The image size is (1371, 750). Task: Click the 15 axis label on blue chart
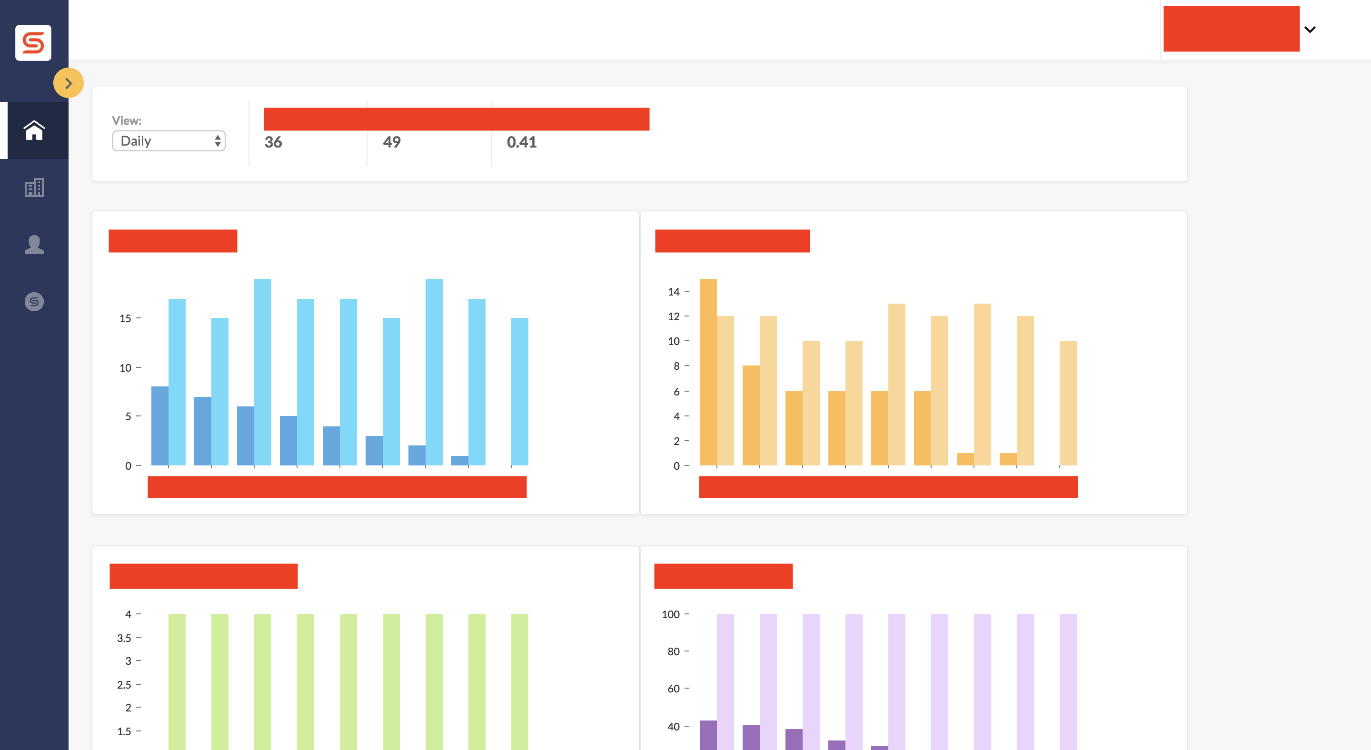(125, 318)
